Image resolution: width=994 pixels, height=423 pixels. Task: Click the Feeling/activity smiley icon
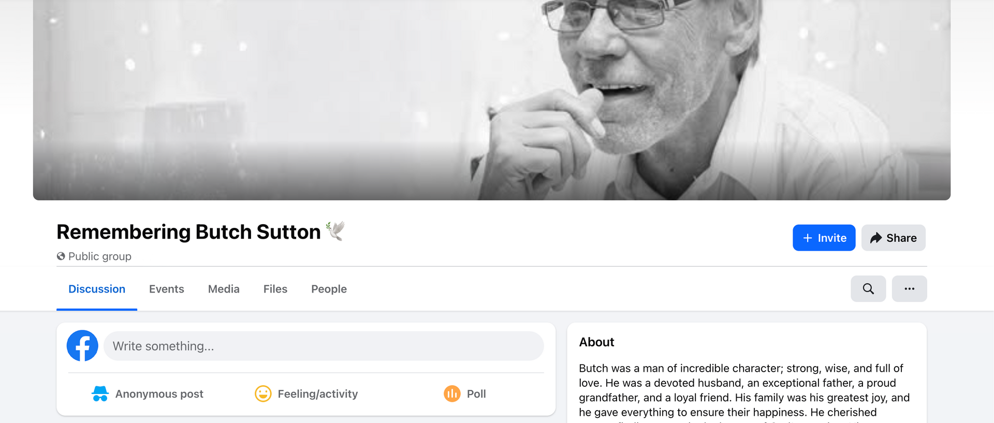263,394
